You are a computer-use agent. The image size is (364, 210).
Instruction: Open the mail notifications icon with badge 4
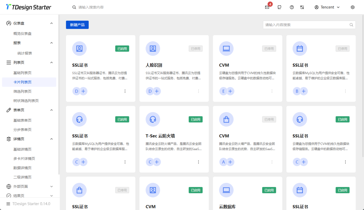pos(267,7)
